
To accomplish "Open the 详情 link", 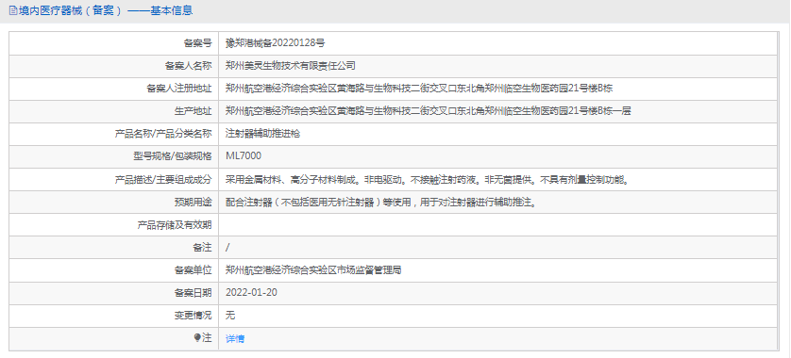I will click(x=235, y=339).
